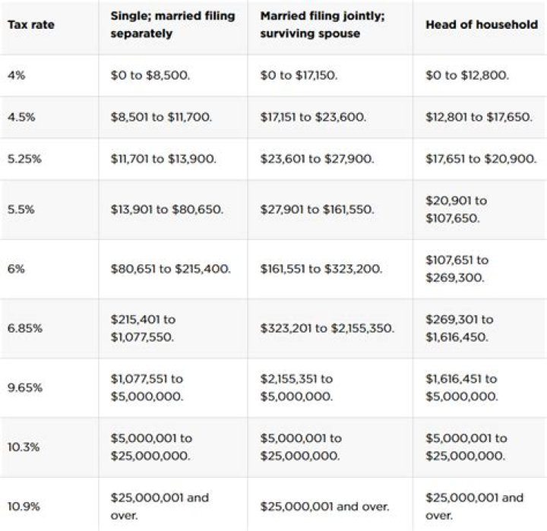Click the 4% tax rate cell
The height and width of the screenshot is (531, 547).
(x=17, y=75)
